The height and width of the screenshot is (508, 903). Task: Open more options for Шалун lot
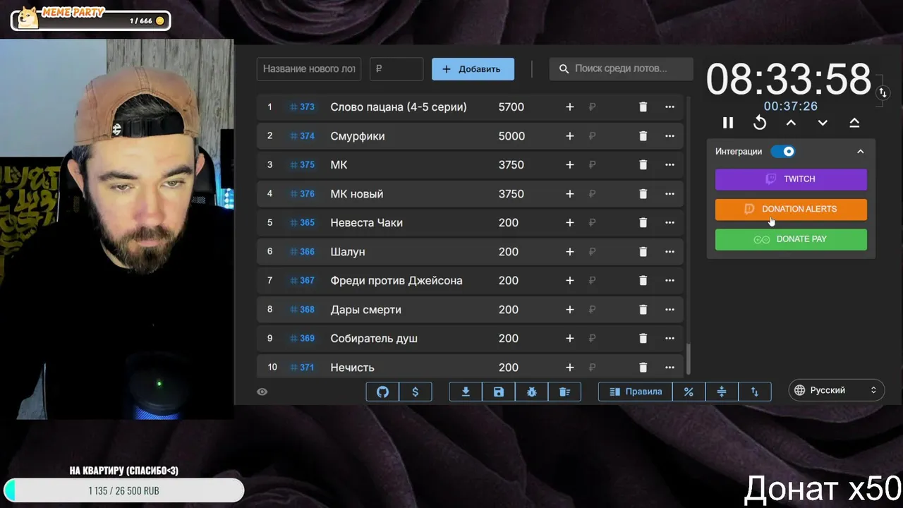[x=669, y=252]
